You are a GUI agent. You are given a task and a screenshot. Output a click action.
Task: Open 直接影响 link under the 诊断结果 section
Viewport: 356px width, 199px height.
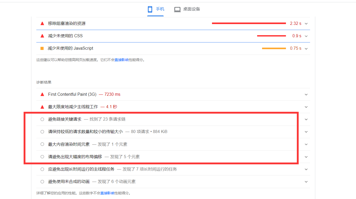[107, 193]
